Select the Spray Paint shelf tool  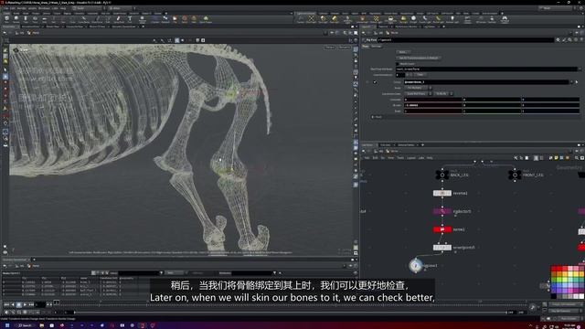coord(119,19)
